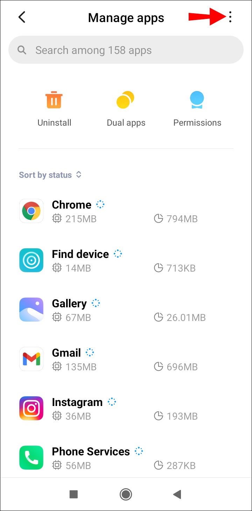Viewport: 252px width, 511px height.
Task: Tap the Gmail envelope icon
Action: click(31, 359)
